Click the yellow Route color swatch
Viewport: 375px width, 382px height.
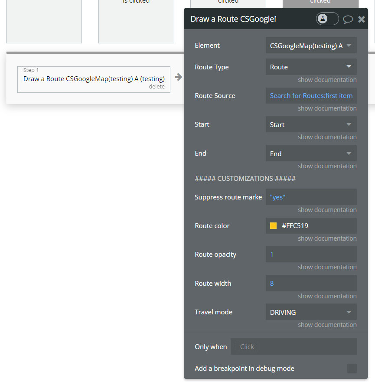point(273,225)
